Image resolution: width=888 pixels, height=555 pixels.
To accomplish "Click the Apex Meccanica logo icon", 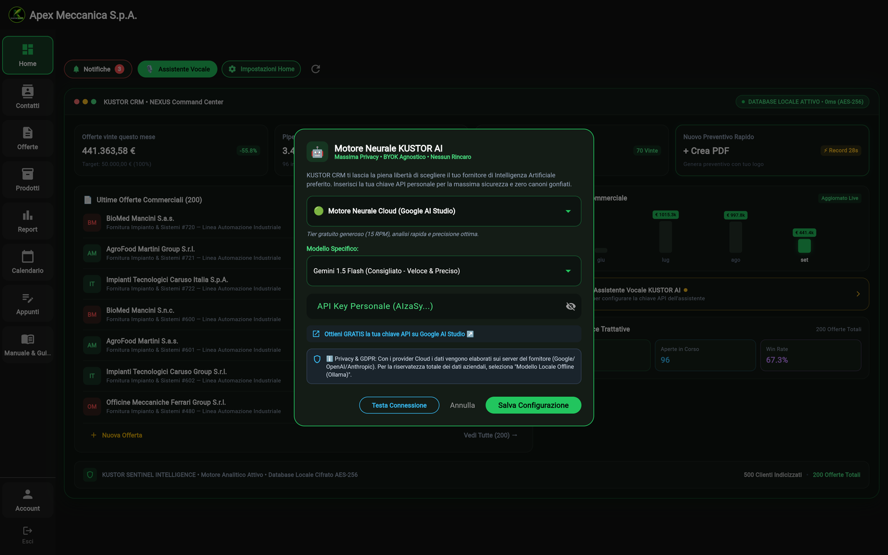I will [x=17, y=15].
